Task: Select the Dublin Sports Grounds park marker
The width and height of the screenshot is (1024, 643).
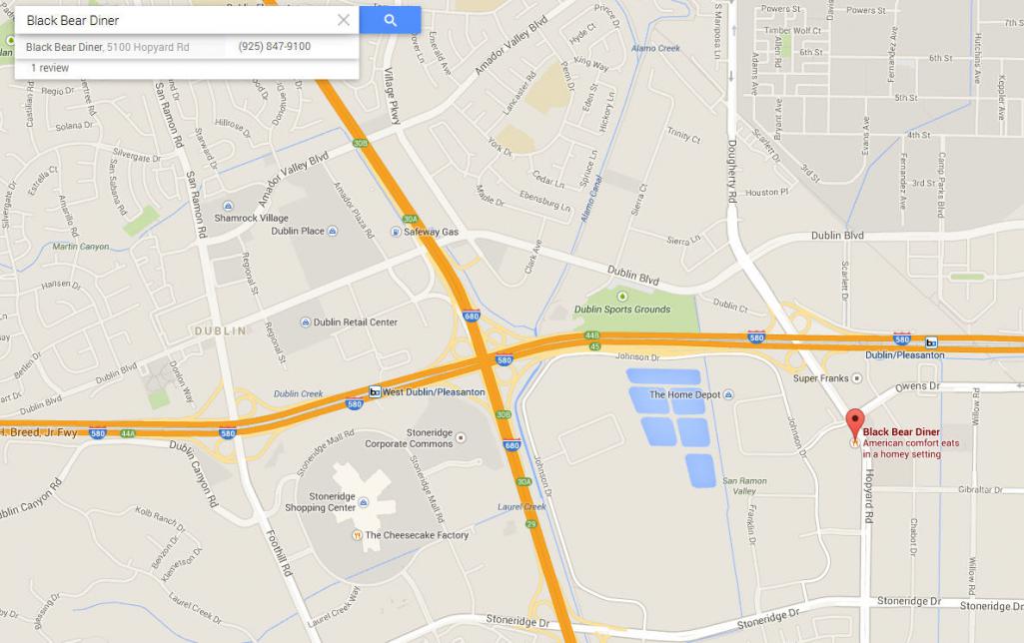Action: 622,297
